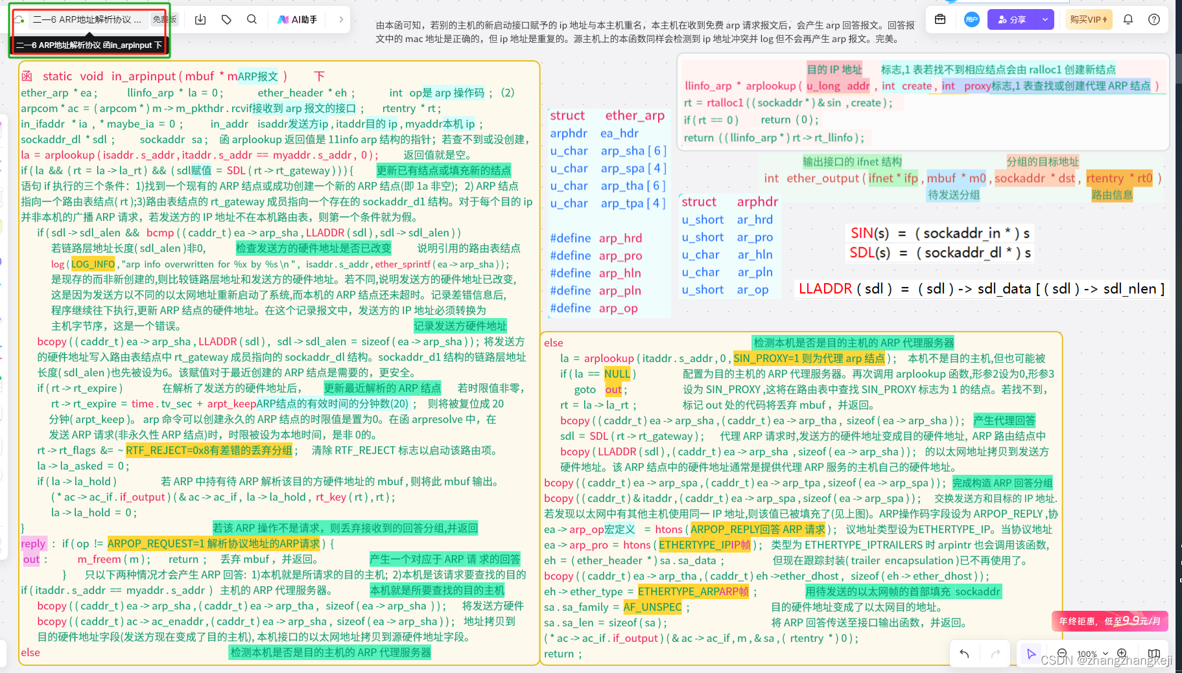Click the tag icon in top toolbar
The width and height of the screenshot is (1182, 673).
coord(226,19)
